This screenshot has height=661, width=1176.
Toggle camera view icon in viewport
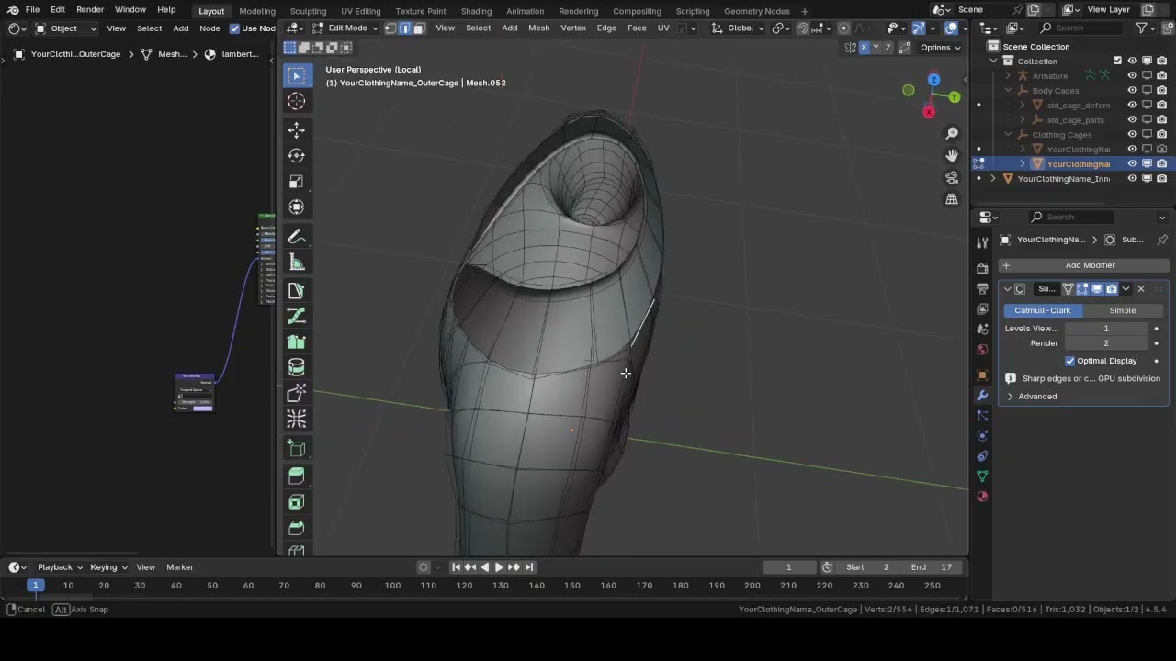point(952,177)
